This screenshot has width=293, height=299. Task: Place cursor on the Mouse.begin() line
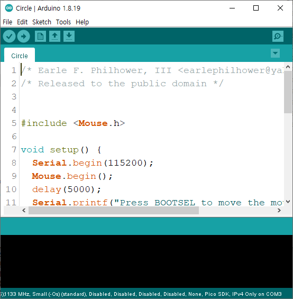72,176
